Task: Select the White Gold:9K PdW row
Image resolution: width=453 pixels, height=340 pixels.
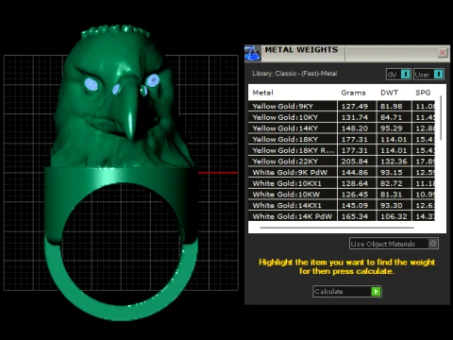Action: pyautogui.click(x=342, y=172)
